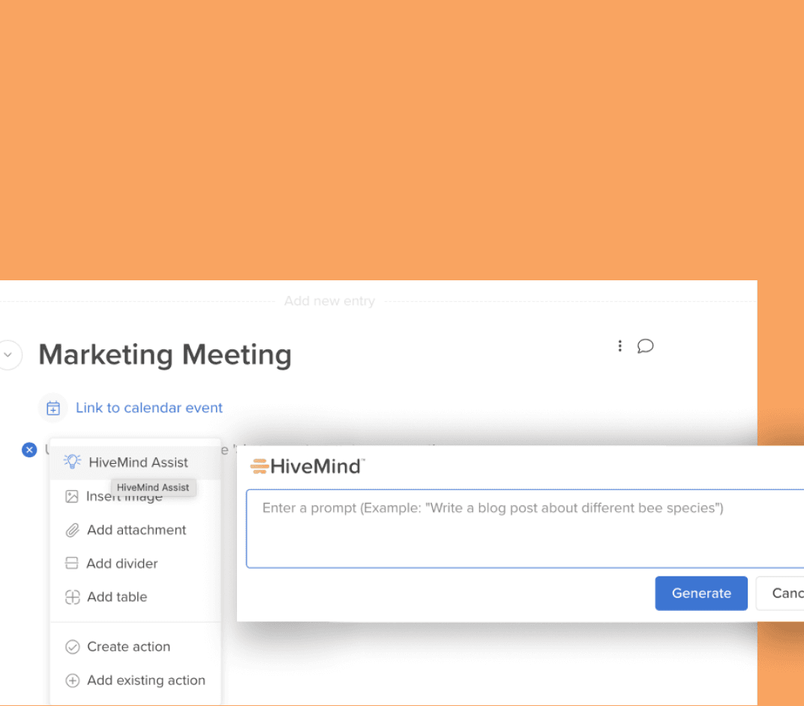Close the insert menu with blue X
This screenshot has height=706, width=804.
(x=29, y=450)
